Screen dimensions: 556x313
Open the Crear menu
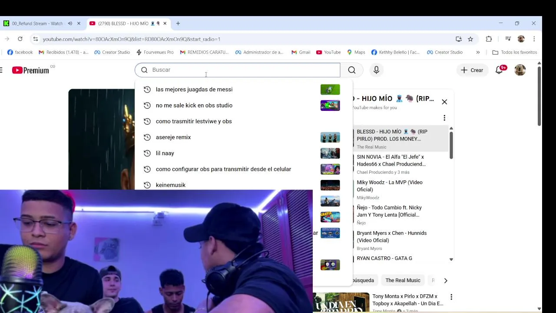coord(472,70)
